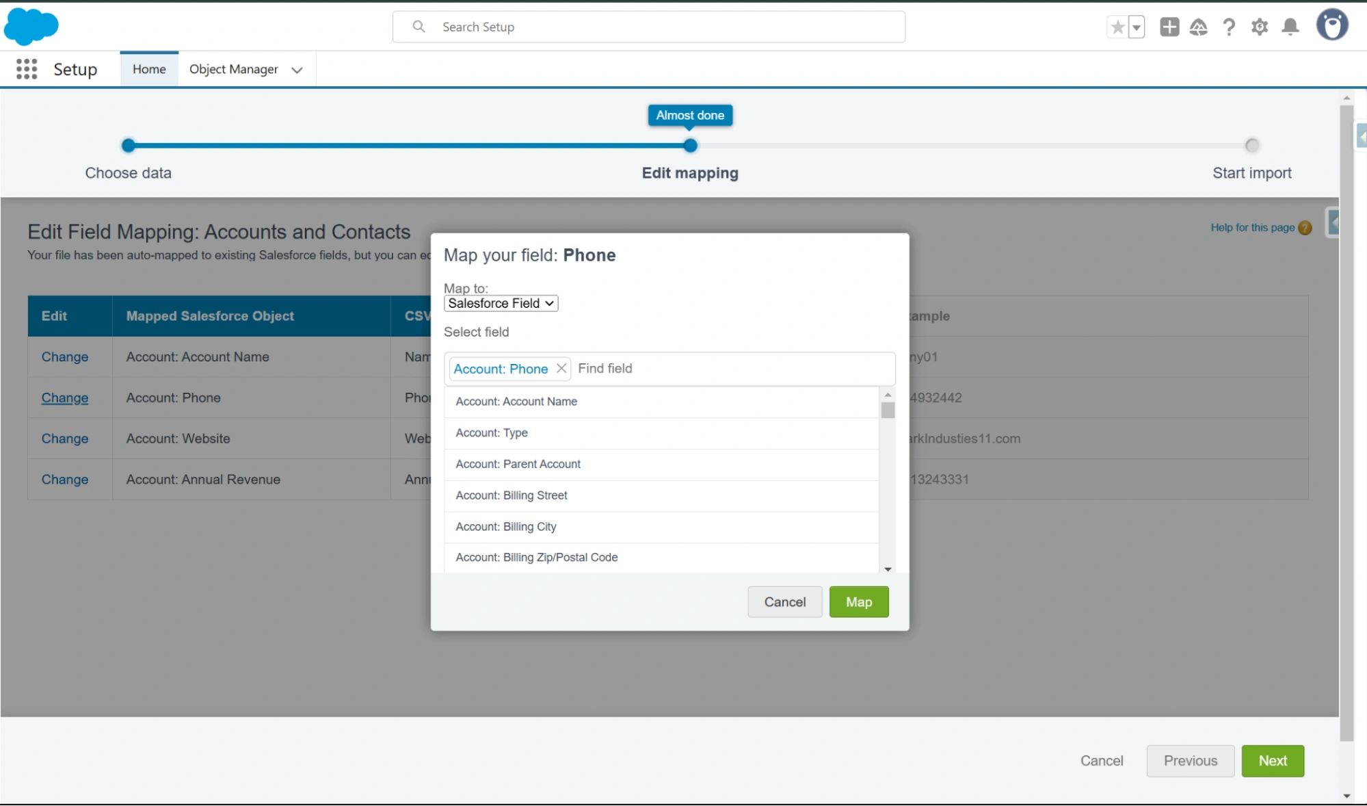Click the Edit mapping progress step marker
Image resolution: width=1367 pixels, height=806 pixels.
[x=690, y=146]
